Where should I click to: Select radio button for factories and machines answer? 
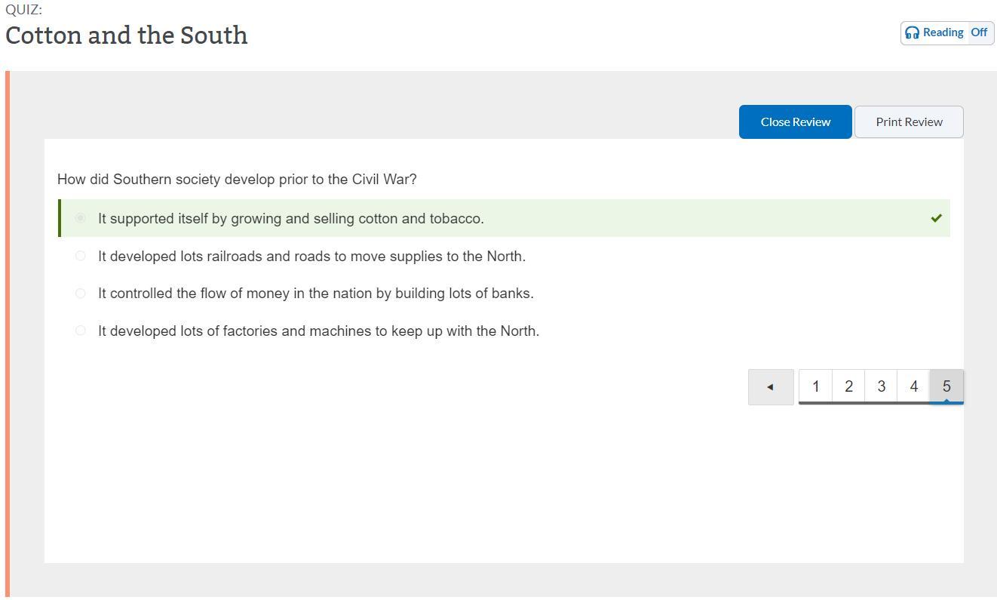click(81, 331)
